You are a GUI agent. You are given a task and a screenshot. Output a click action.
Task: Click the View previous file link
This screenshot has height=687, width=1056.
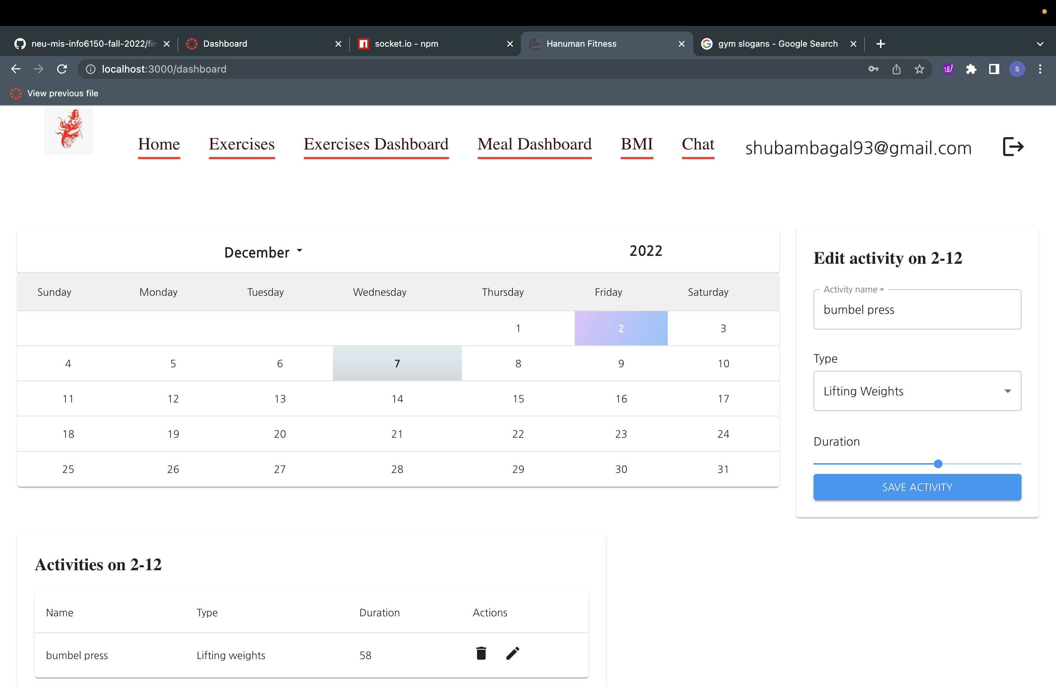(62, 93)
